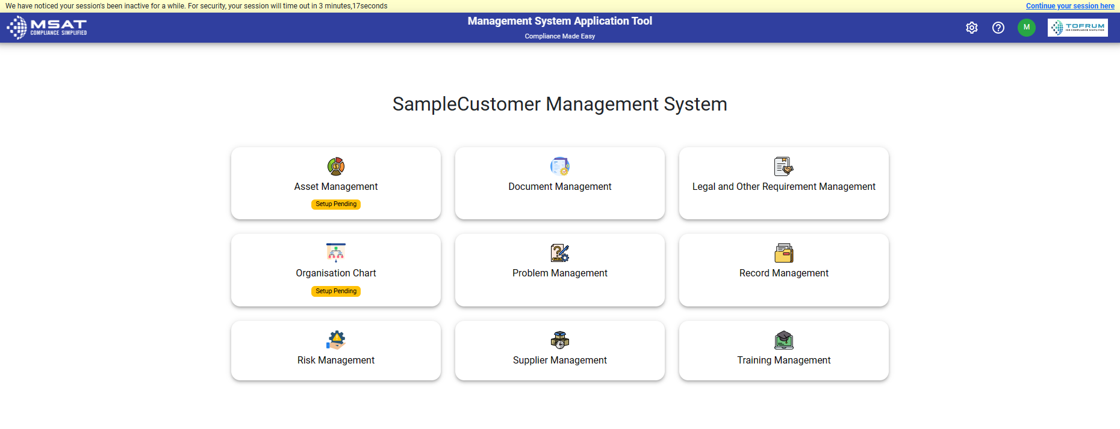This screenshot has width=1120, height=429.
Task: Click the MSAT logo in header
Action: [x=47, y=28]
